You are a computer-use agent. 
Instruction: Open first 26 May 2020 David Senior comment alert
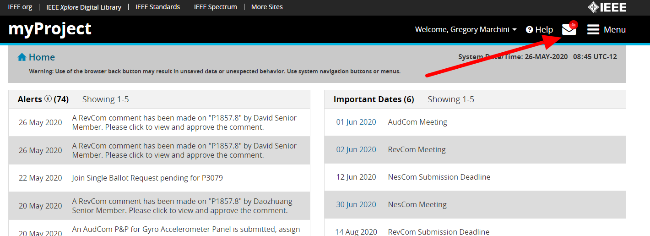184,122
